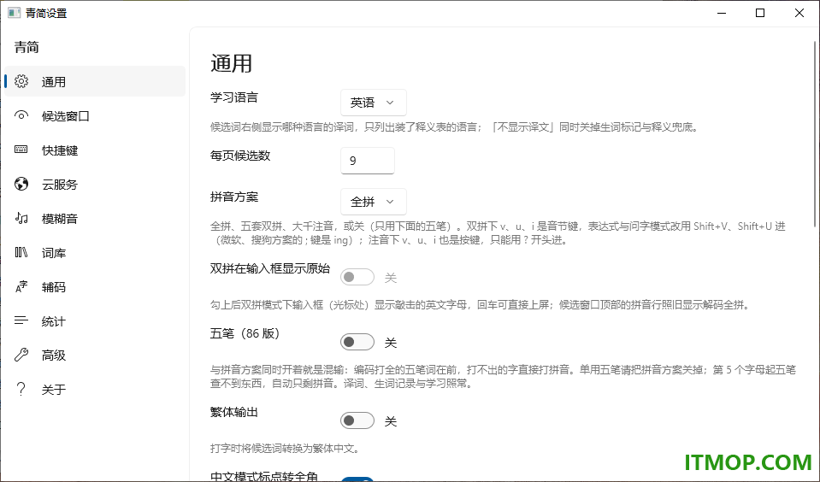Click the 每页候选数 input field
This screenshot has height=482, width=820.
tap(367, 161)
